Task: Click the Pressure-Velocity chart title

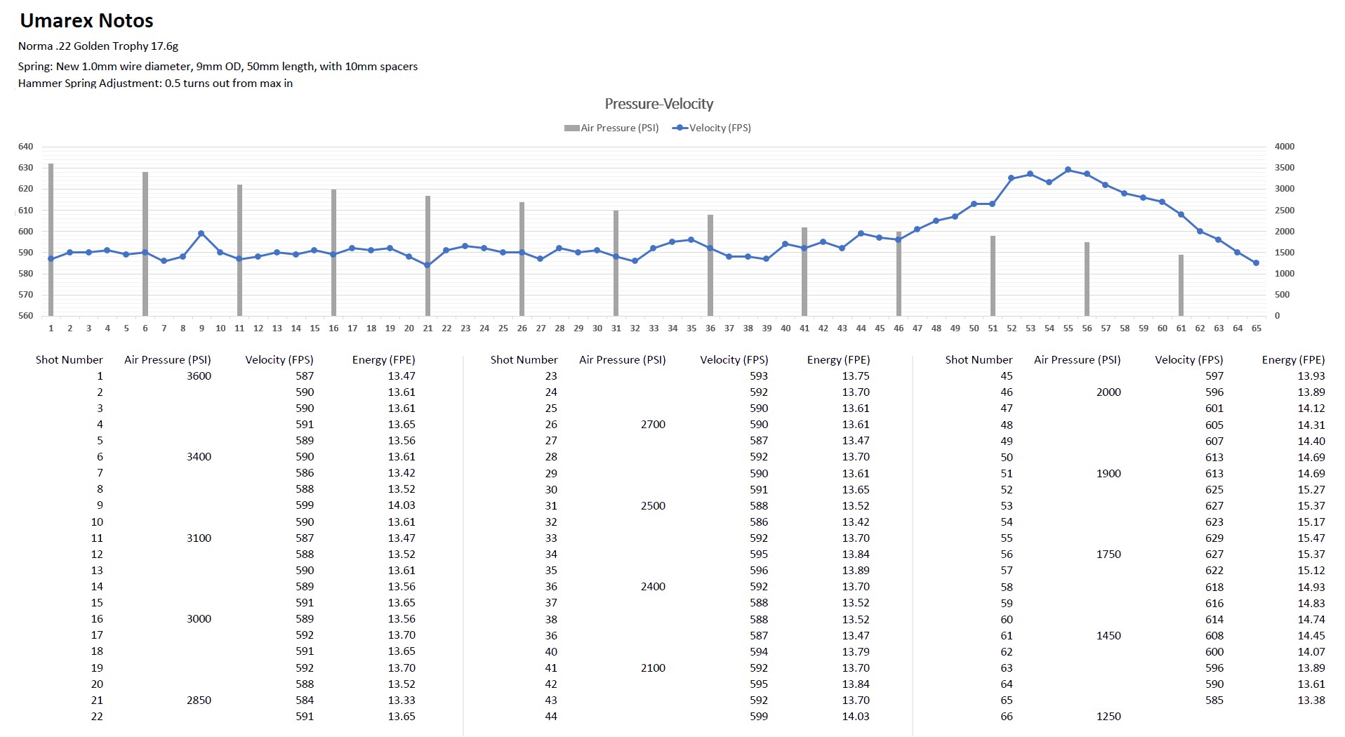Action: (x=658, y=104)
